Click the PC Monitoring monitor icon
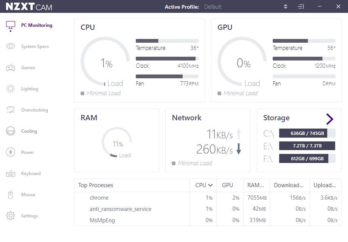 pyautogui.click(x=11, y=25)
